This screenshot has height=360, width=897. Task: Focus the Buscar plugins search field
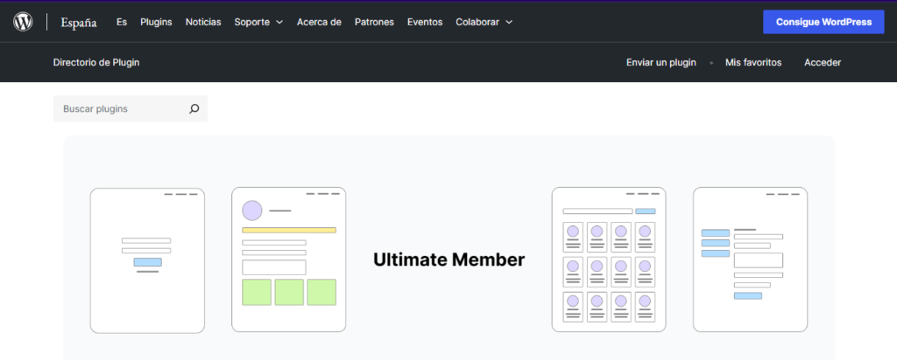point(131,108)
